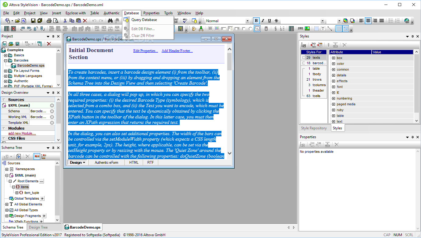Click the Edit Properties link
This screenshot has width=421, height=238.
[x=146, y=51]
